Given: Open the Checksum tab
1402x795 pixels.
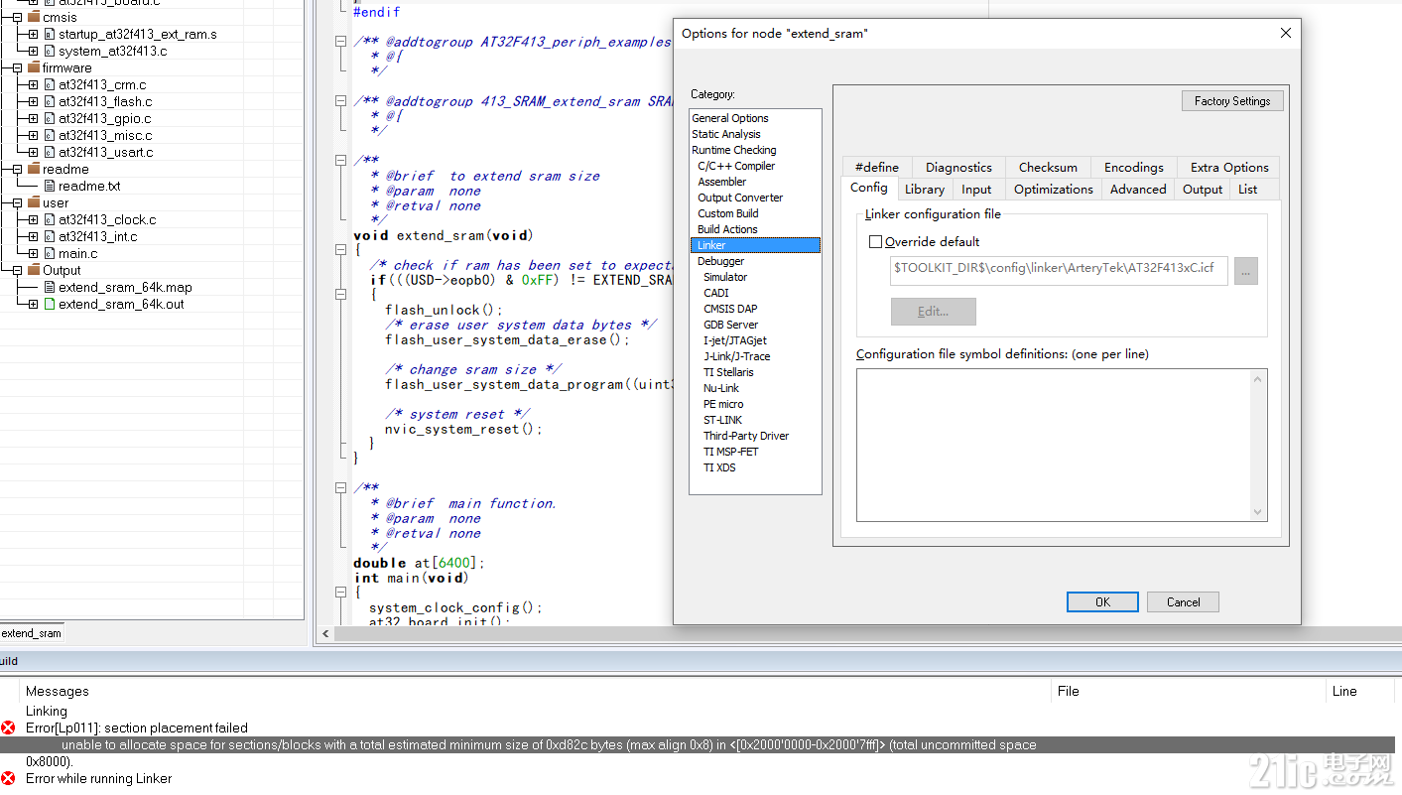Looking at the screenshot, I should click(x=1048, y=167).
